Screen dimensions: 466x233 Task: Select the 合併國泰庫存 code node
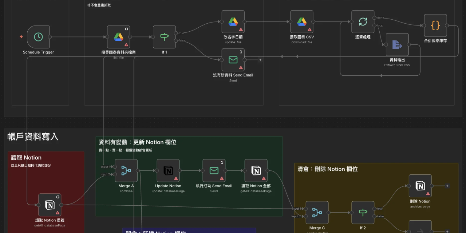point(435,25)
